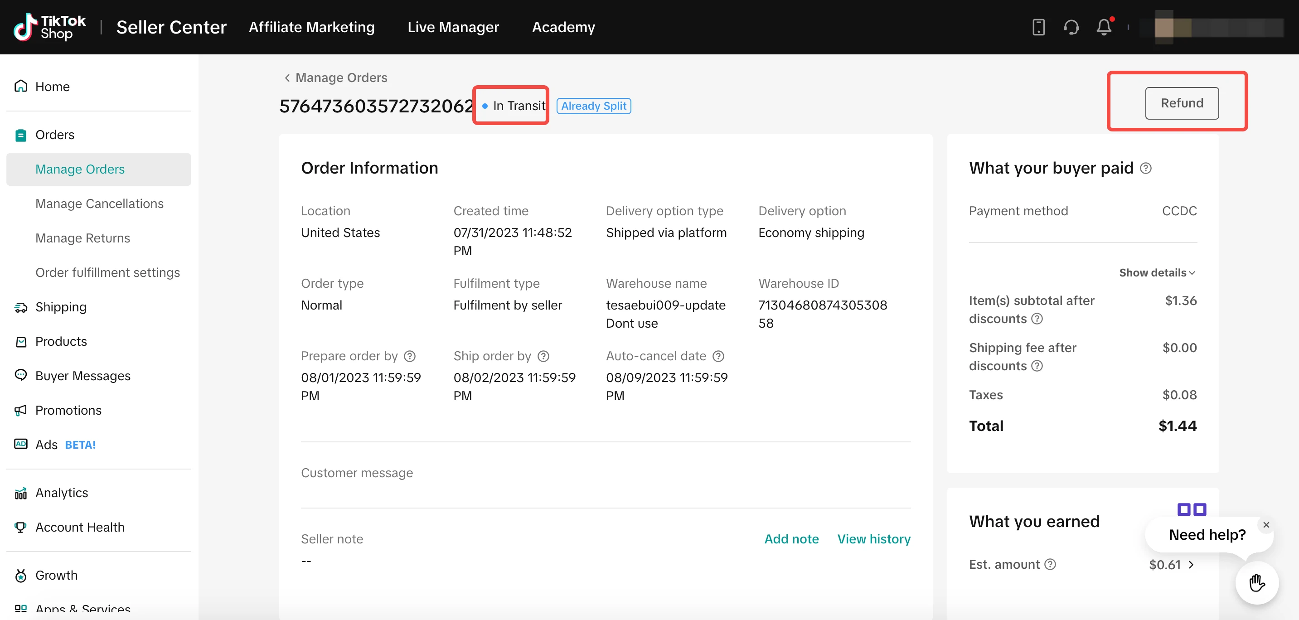Open the headset support icon
Image resolution: width=1299 pixels, height=620 pixels.
tap(1071, 27)
